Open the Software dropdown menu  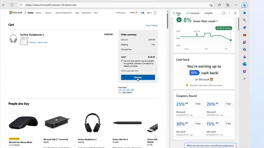[49, 13]
